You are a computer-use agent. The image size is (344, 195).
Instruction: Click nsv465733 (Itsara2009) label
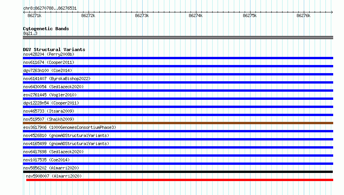point(49,111)
